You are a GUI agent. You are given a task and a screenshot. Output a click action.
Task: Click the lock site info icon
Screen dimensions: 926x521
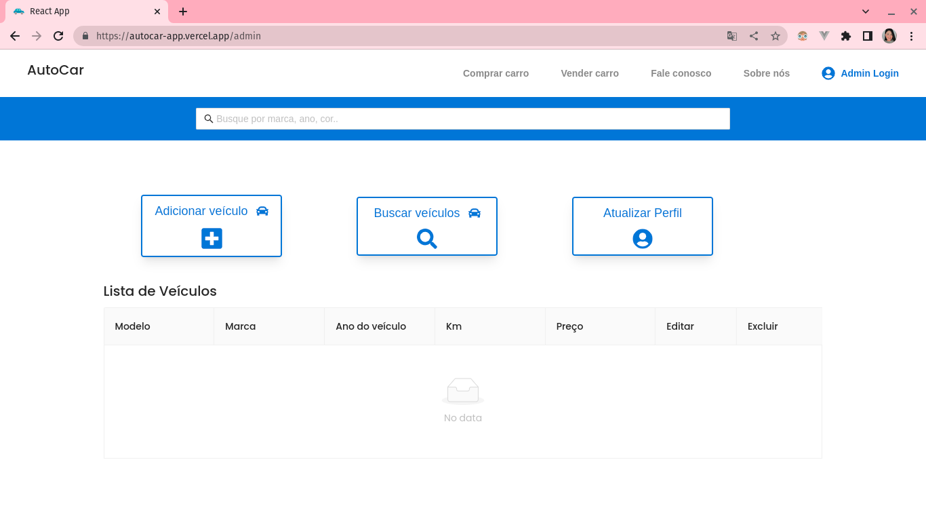(x=85, y=36)
